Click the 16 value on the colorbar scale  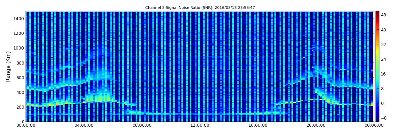tap(383, 74)
